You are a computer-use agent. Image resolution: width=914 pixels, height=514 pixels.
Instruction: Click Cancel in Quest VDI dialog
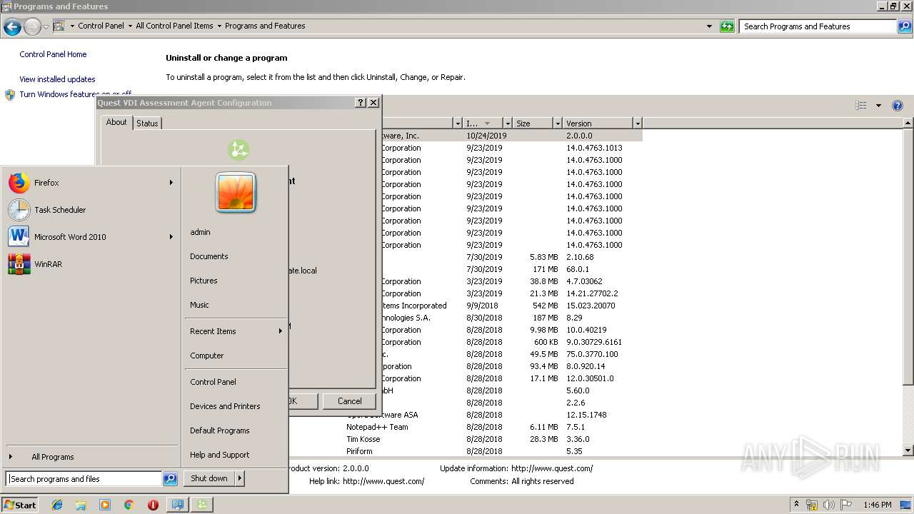pyautogui.click(x=350, y=401)
